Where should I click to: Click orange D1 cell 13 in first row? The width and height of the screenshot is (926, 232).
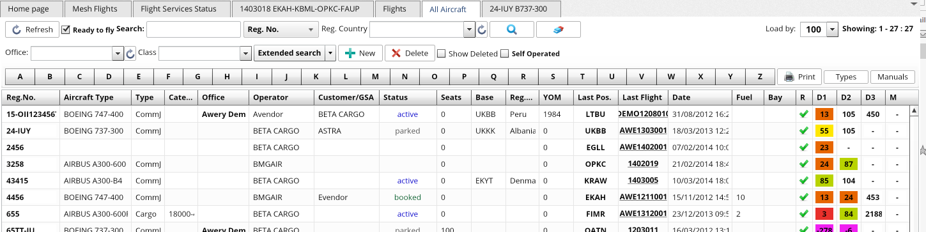824,114
